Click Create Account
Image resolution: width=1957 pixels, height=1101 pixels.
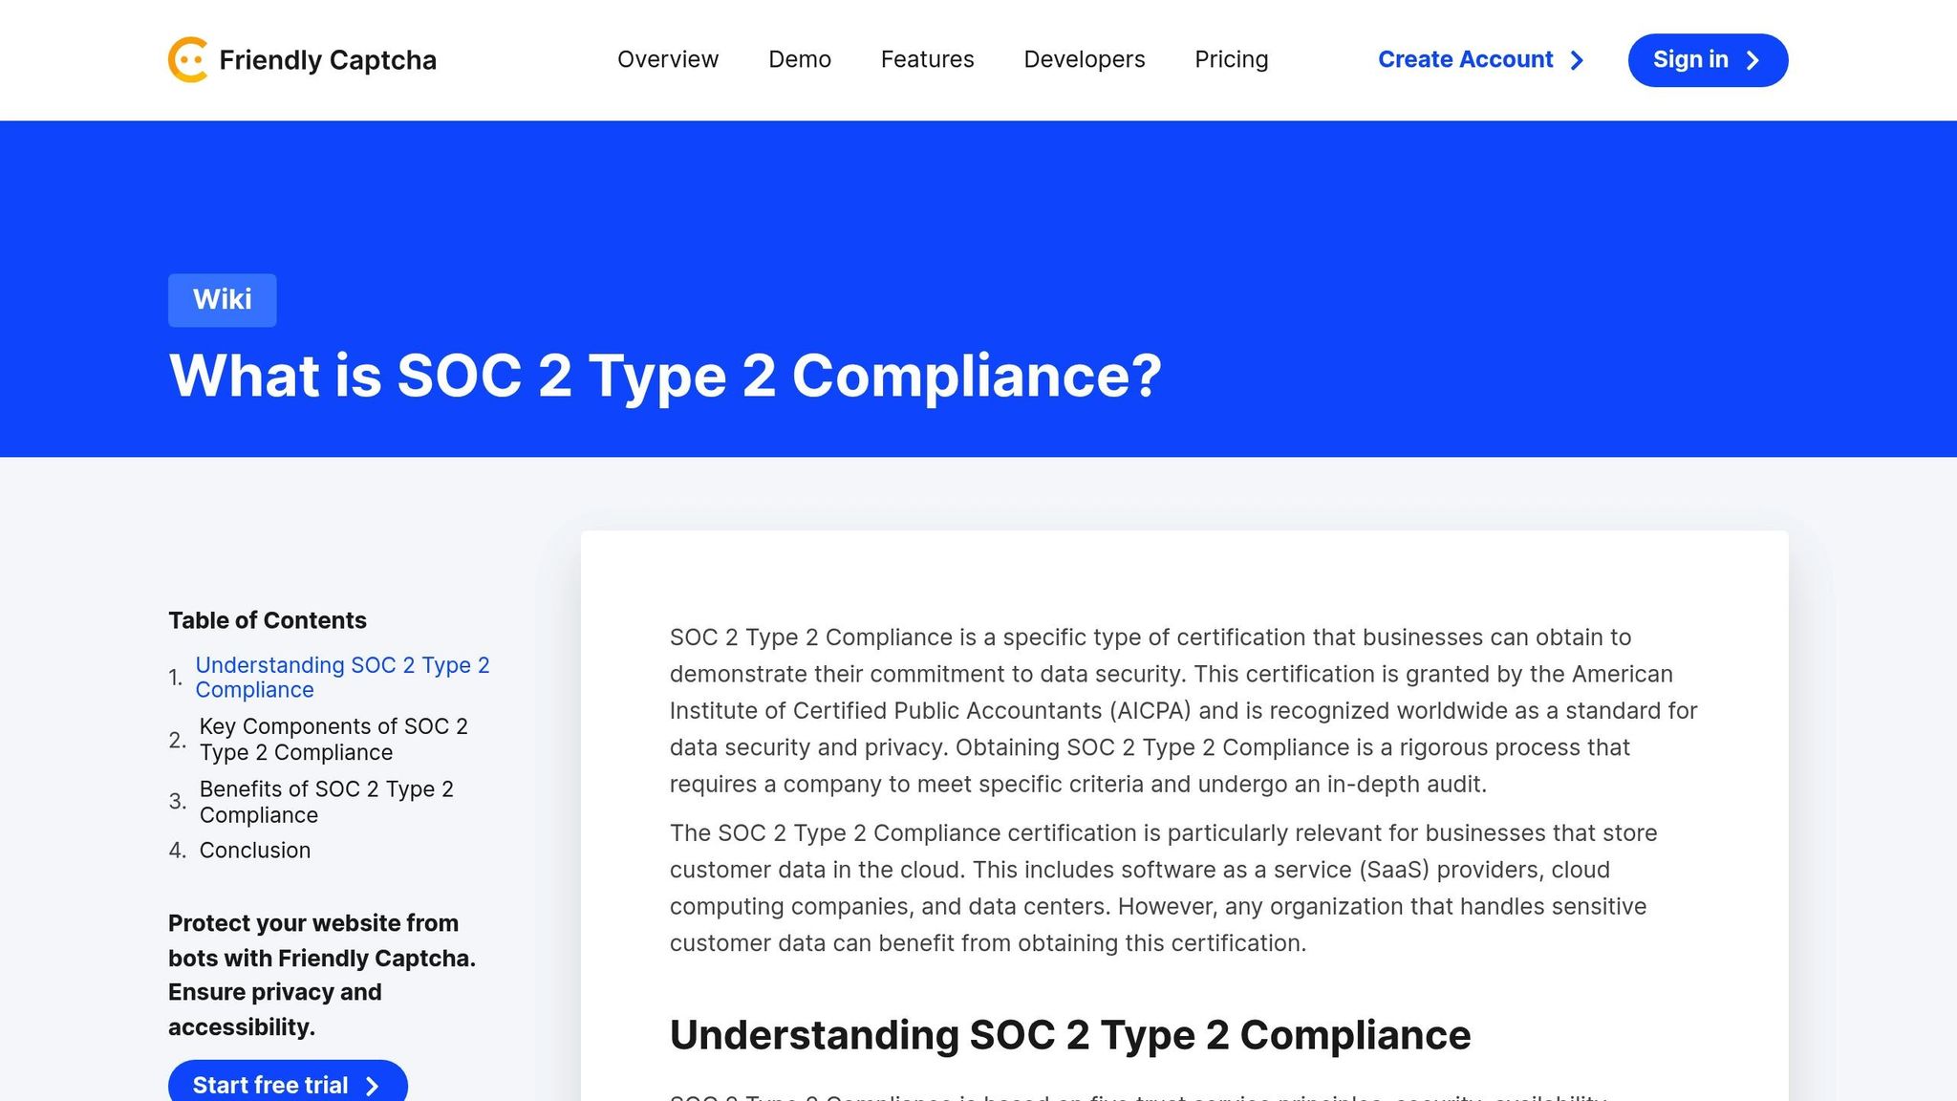click(x=1465, y=59)
